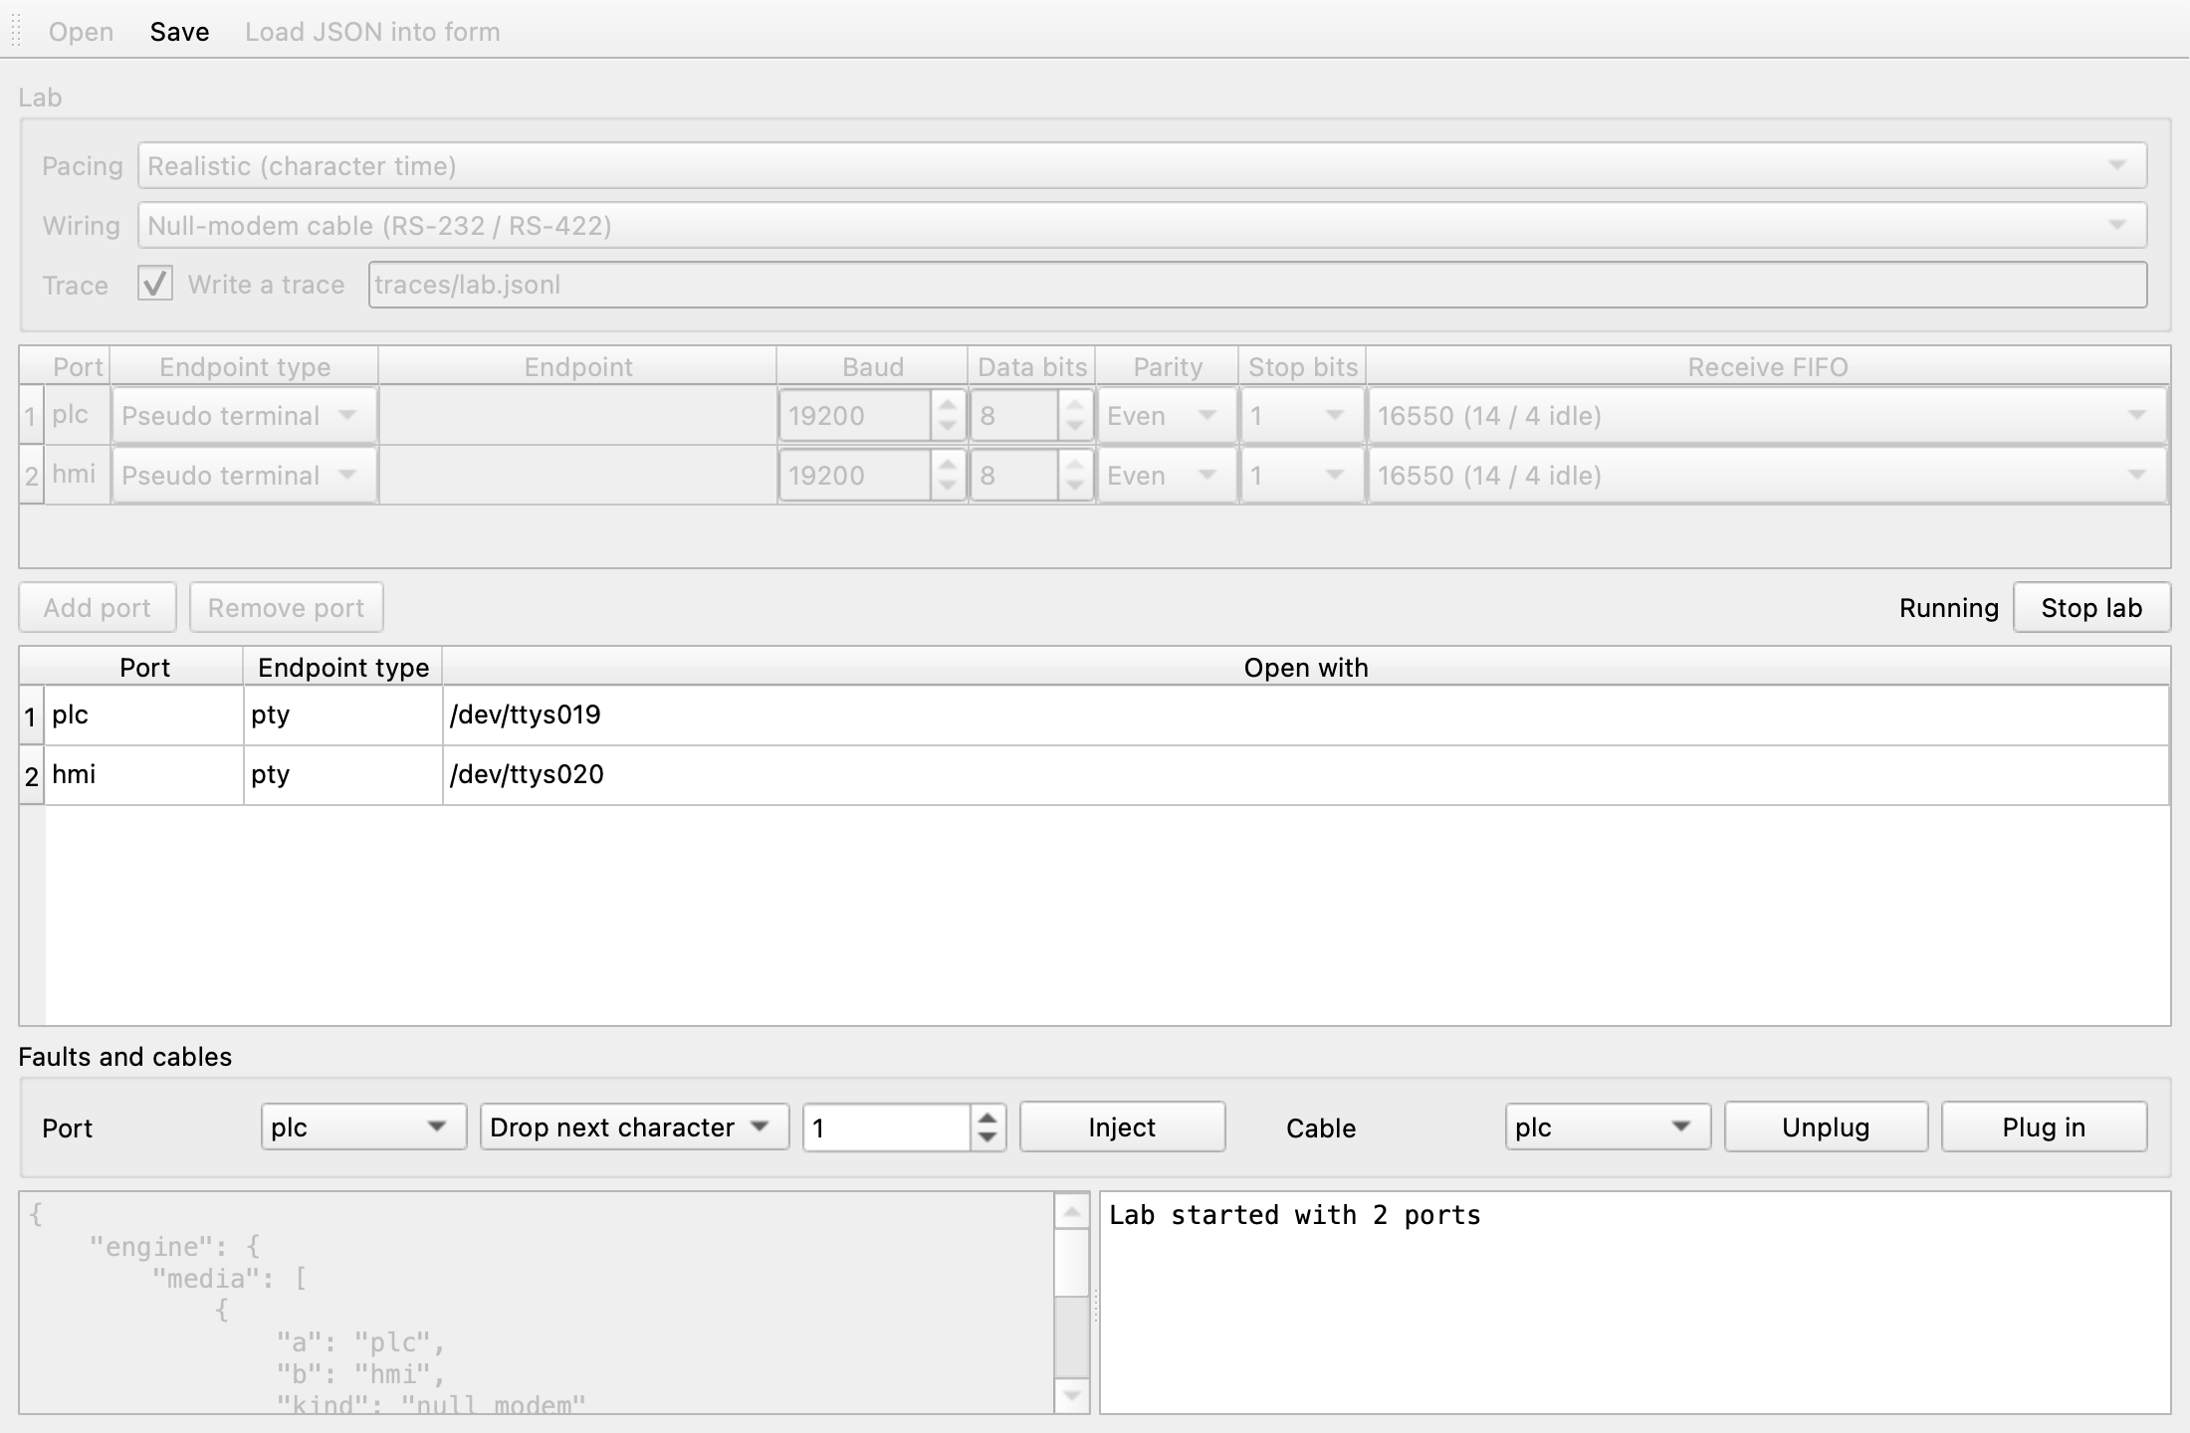The image size is (2190, 1433).
Task: Select the plc name cell in running ports table
Action: coord(144,715)
